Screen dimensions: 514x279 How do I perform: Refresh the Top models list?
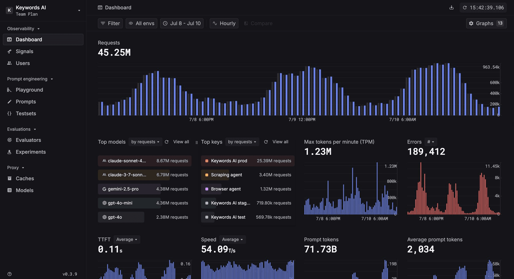tap(167, 142)
